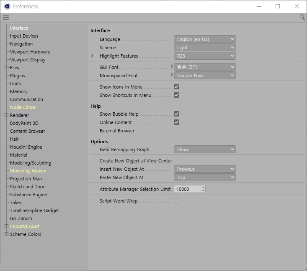Open BodyPaint 3D preferences

pyautogui.click(x=24, y=123)
